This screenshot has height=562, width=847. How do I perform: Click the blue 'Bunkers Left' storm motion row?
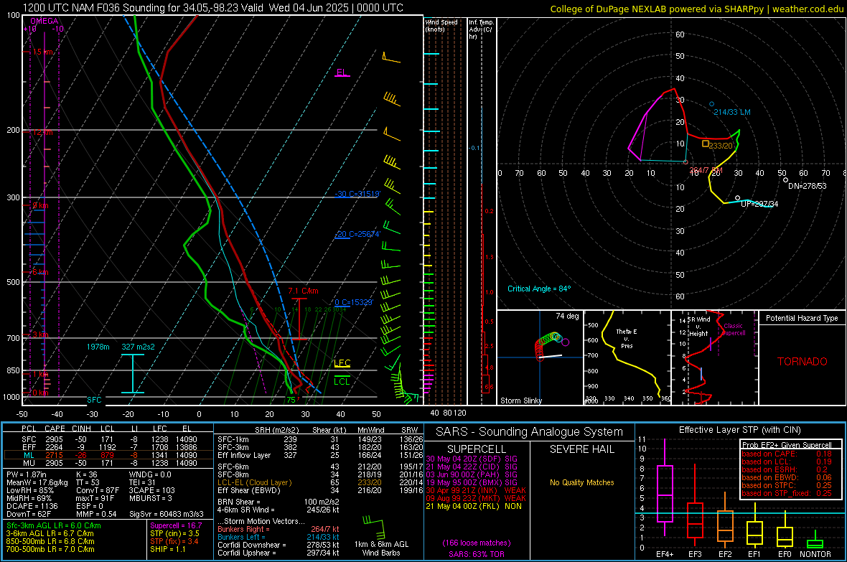(279, 537)
